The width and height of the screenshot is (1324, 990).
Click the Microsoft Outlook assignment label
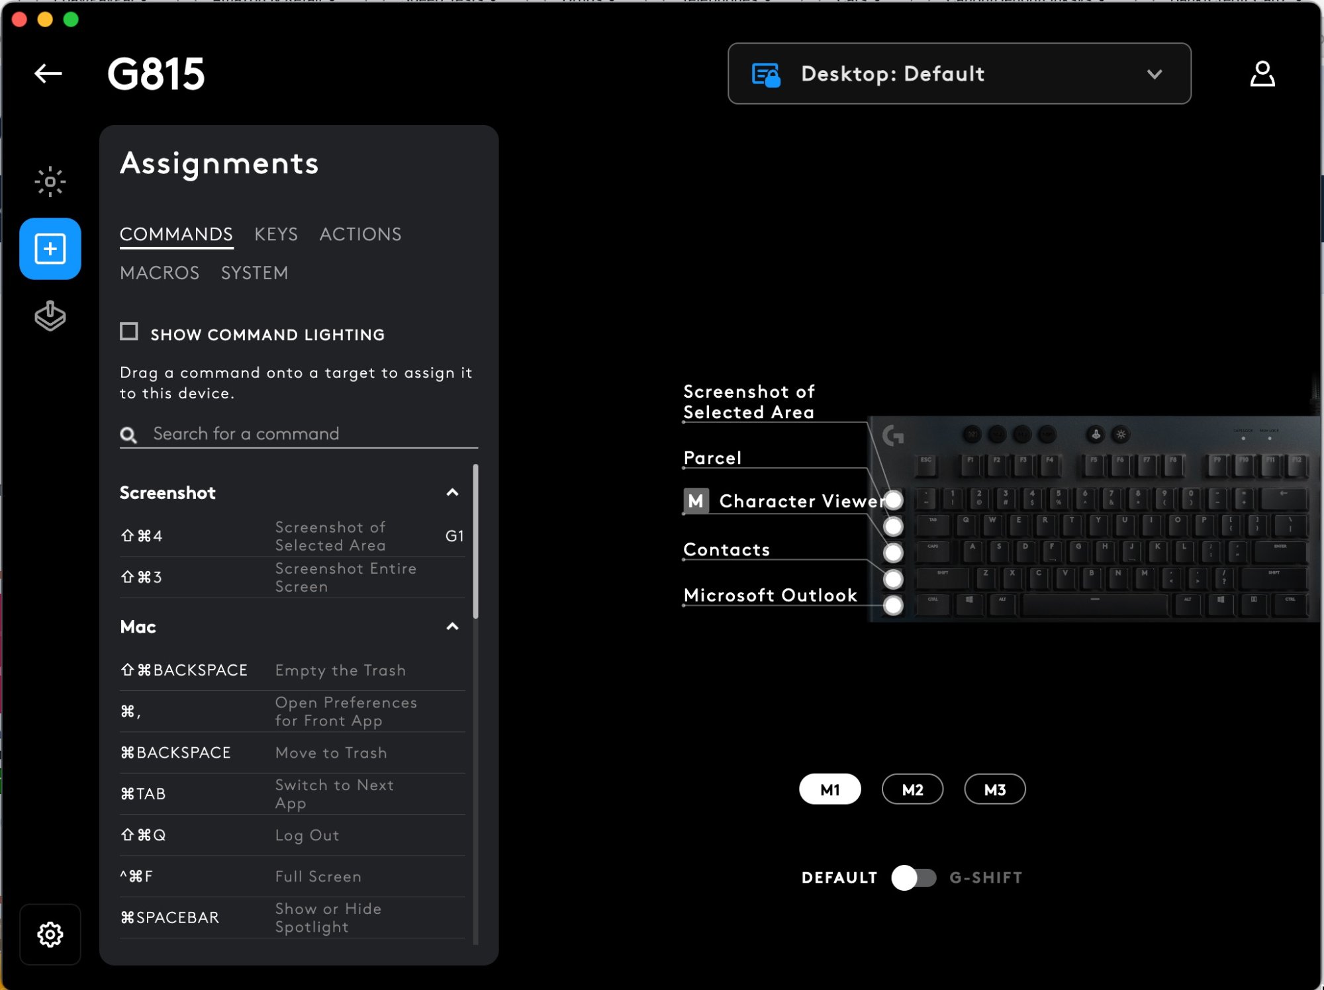click(x=770, y=596)
